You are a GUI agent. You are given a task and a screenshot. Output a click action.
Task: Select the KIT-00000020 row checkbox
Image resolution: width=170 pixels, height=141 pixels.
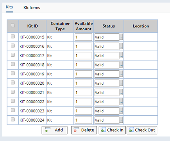13,82
